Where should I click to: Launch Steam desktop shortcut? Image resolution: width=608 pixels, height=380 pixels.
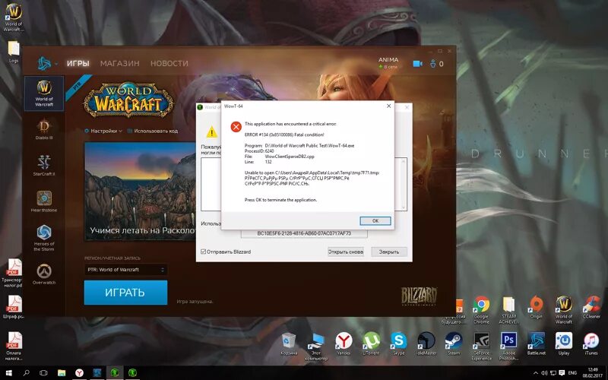click(x=454, y=344)
